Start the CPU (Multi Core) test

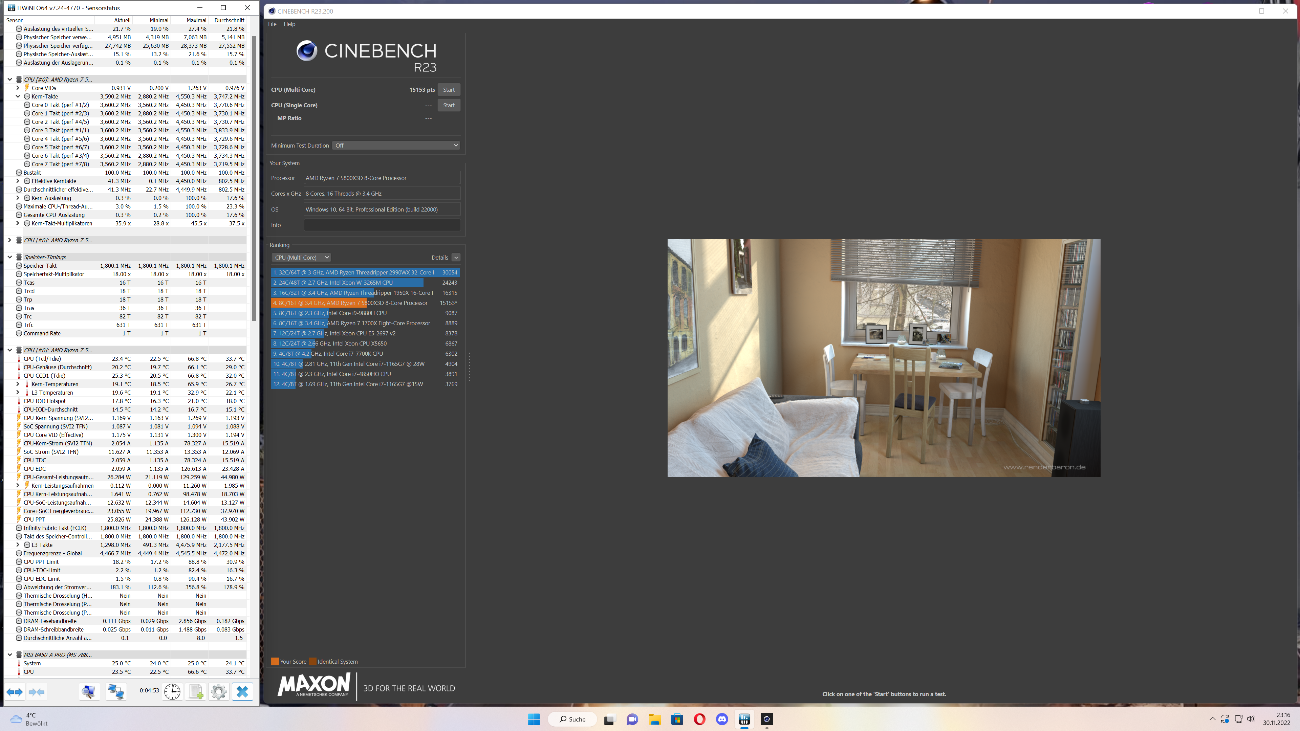point(449,90)
